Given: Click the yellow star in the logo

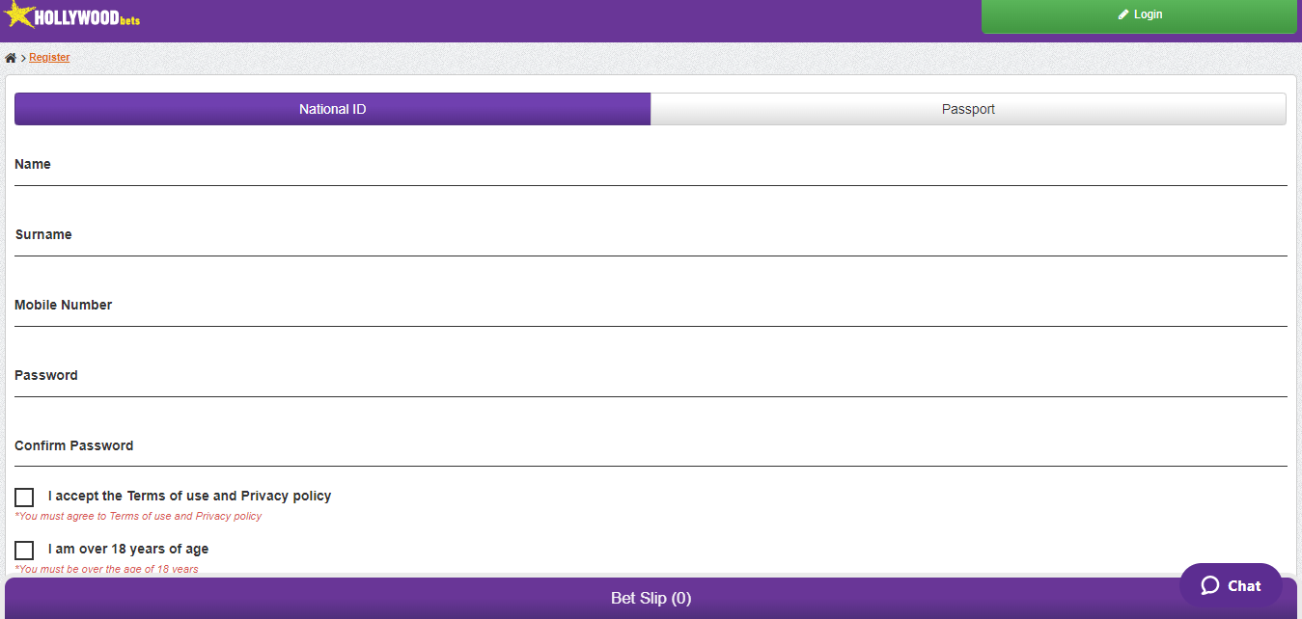Looking at the screenshot, I should (18, 13).
